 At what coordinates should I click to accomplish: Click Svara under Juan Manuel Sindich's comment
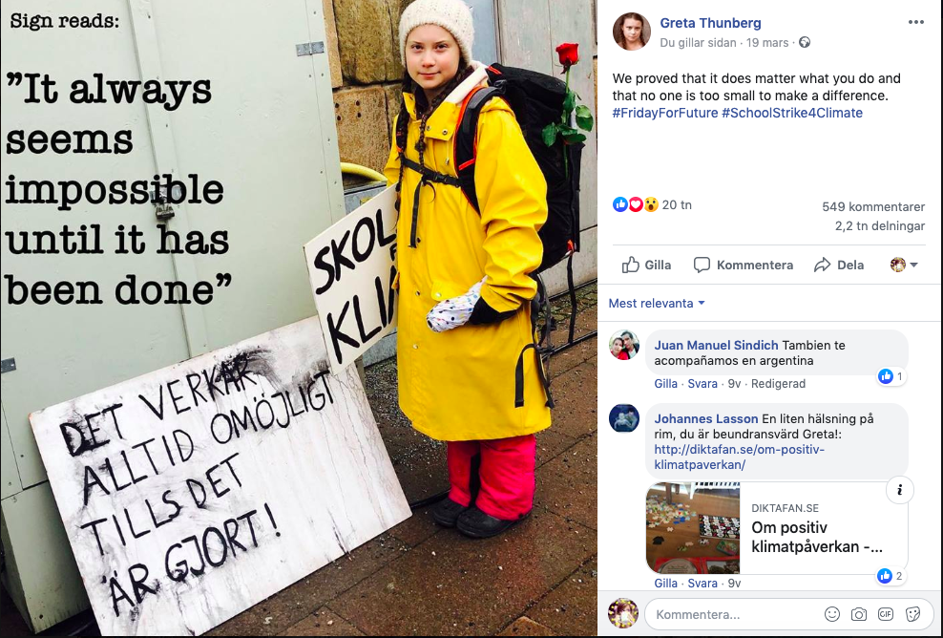click(702, 383)
